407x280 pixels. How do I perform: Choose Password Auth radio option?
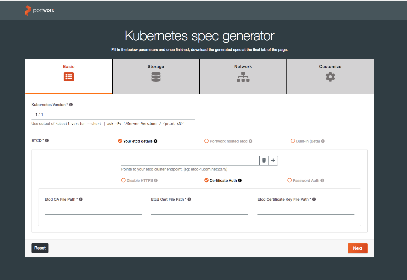click(x=290, y=180)
